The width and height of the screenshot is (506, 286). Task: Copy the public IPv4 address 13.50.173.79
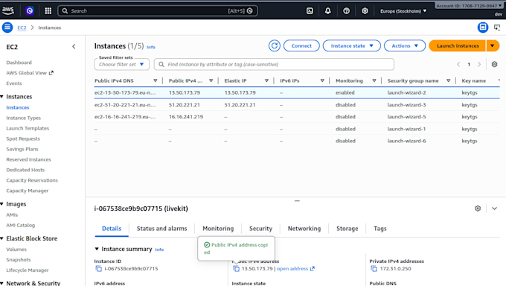[x=236, y=269]
